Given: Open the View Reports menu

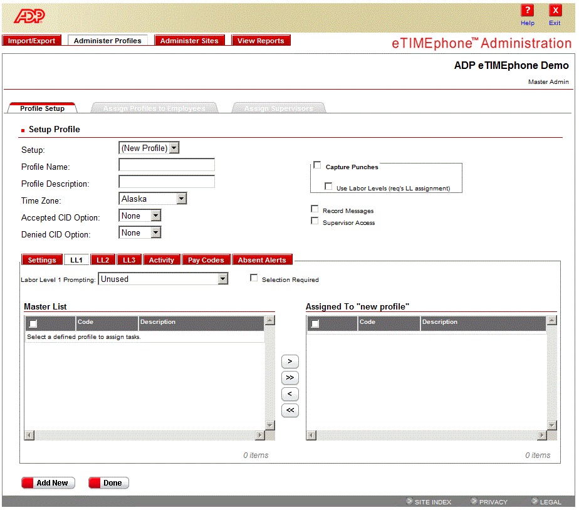Looking at the screenshot, I should 261,41.
